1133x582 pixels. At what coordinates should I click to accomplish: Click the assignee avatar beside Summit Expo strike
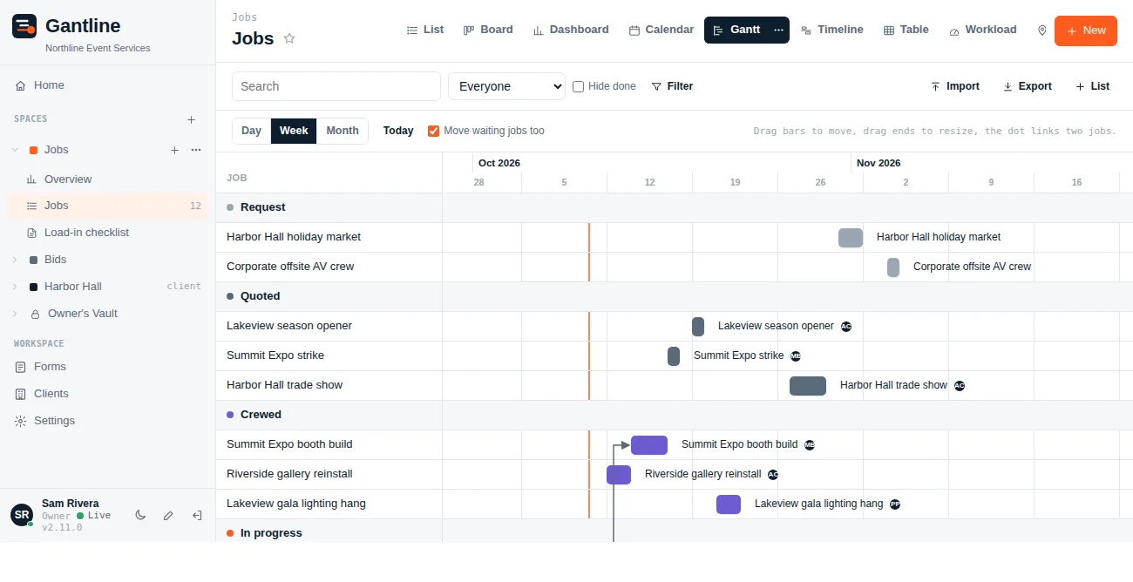click(796, 356)
